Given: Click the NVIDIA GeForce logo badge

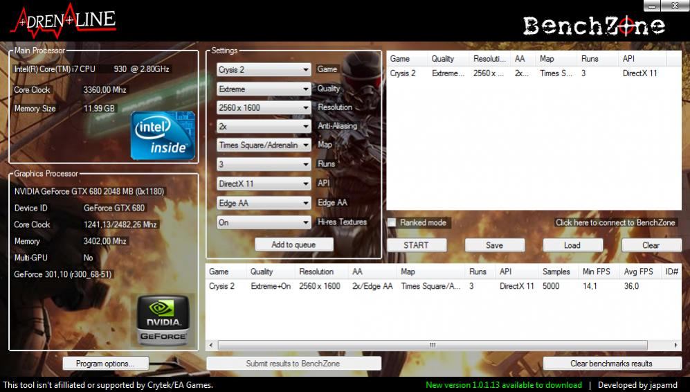Looking at the screenshot, I should [163, 320].
